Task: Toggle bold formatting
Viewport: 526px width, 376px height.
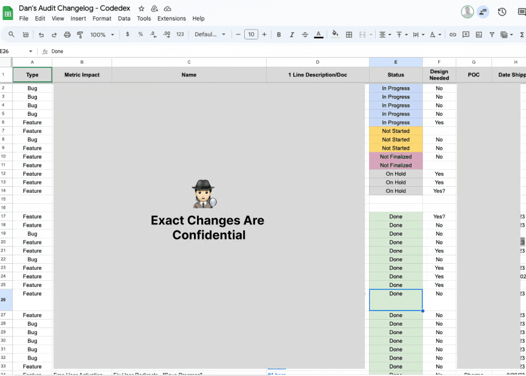Action: (278, 35)
